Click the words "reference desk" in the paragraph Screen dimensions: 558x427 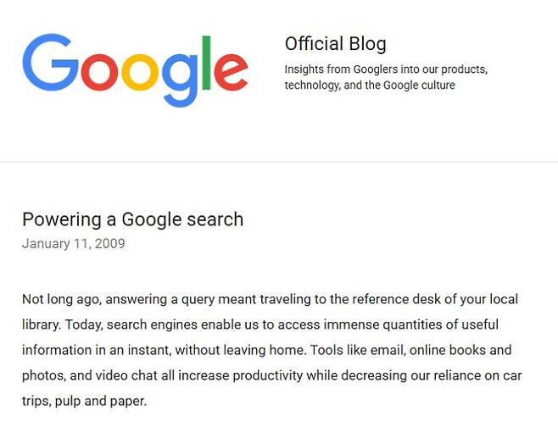[x=389, y=299]
